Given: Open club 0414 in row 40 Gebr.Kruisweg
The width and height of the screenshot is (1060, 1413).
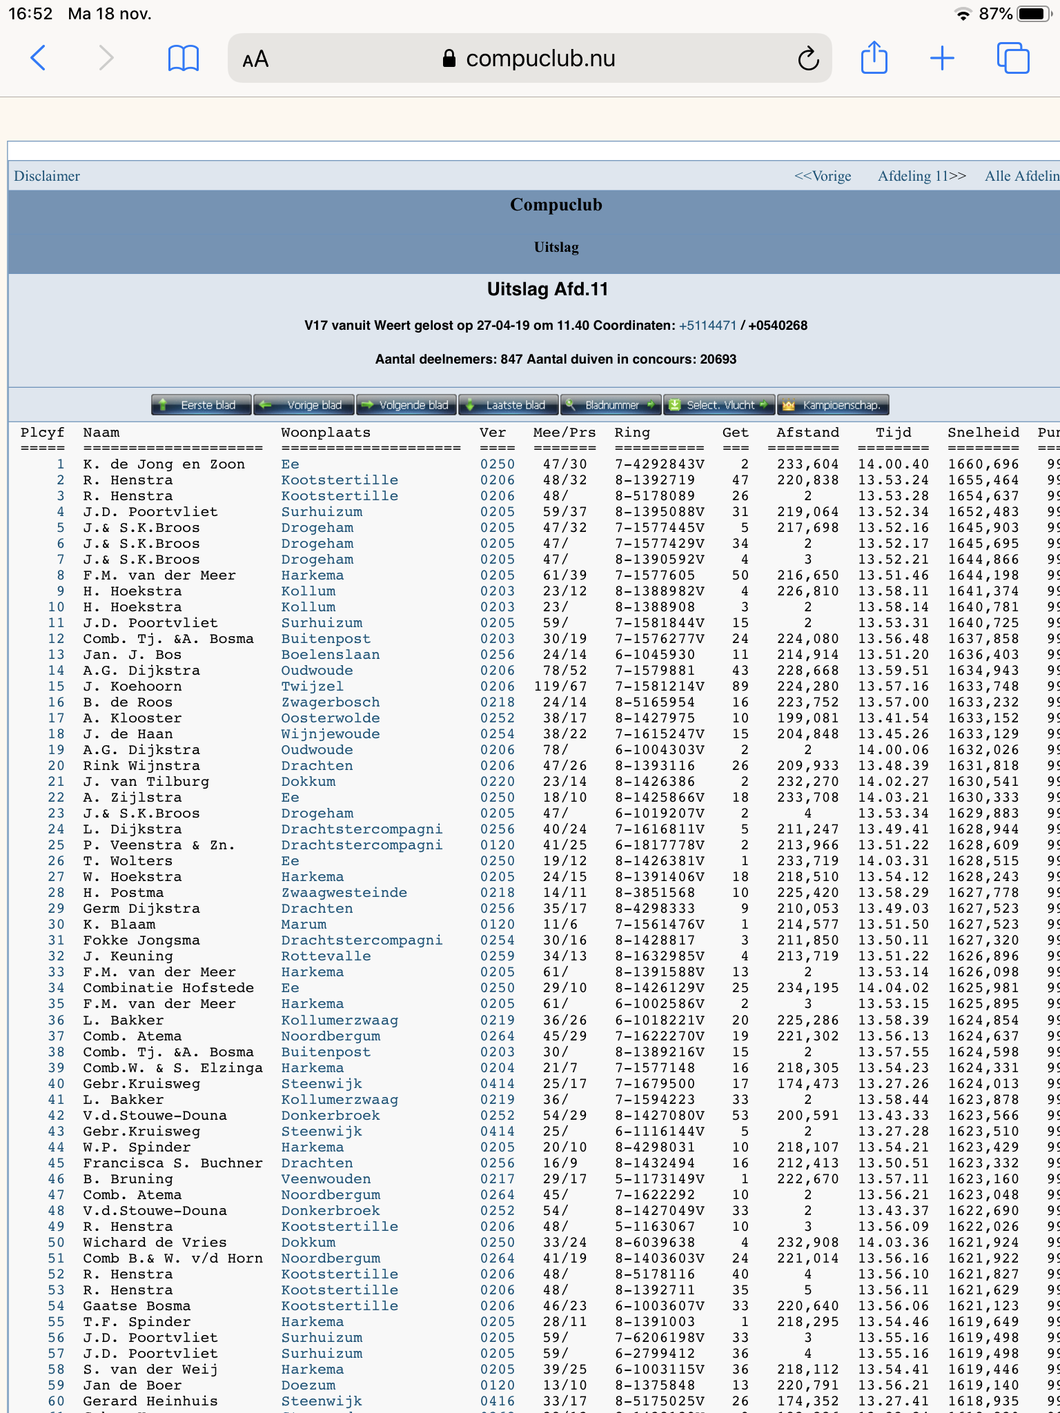Looking at the screenshot, I should point(498,1084).
